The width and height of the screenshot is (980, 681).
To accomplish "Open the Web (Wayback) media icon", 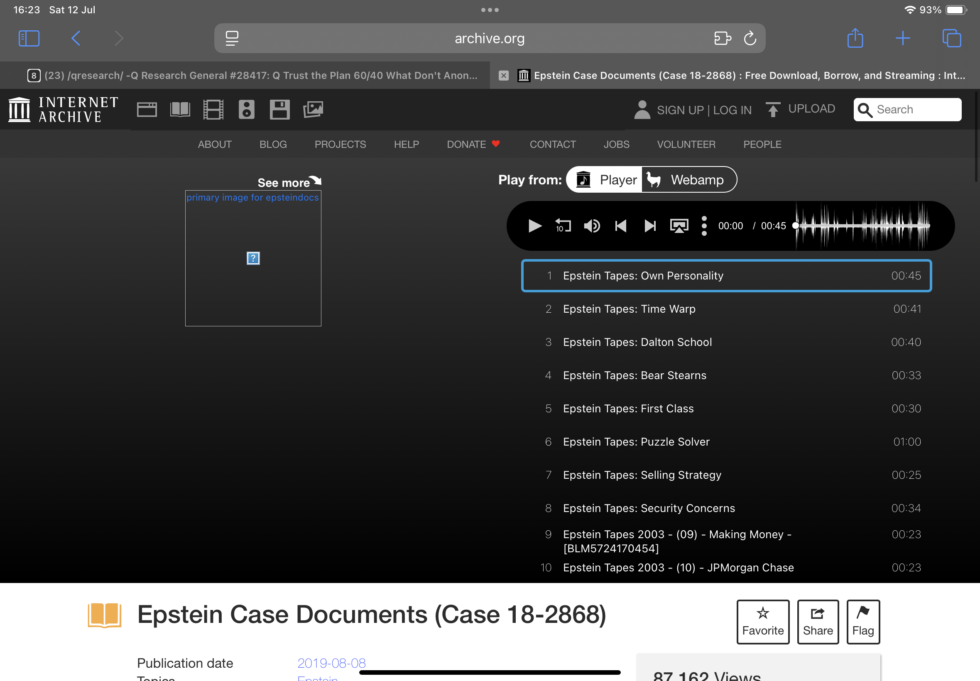I will point(147,110).
